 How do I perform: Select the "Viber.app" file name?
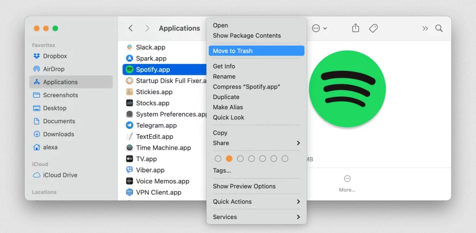pos(150,170)
